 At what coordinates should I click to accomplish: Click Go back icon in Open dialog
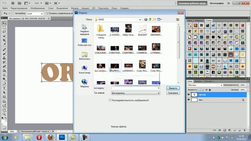coord(146,20)
